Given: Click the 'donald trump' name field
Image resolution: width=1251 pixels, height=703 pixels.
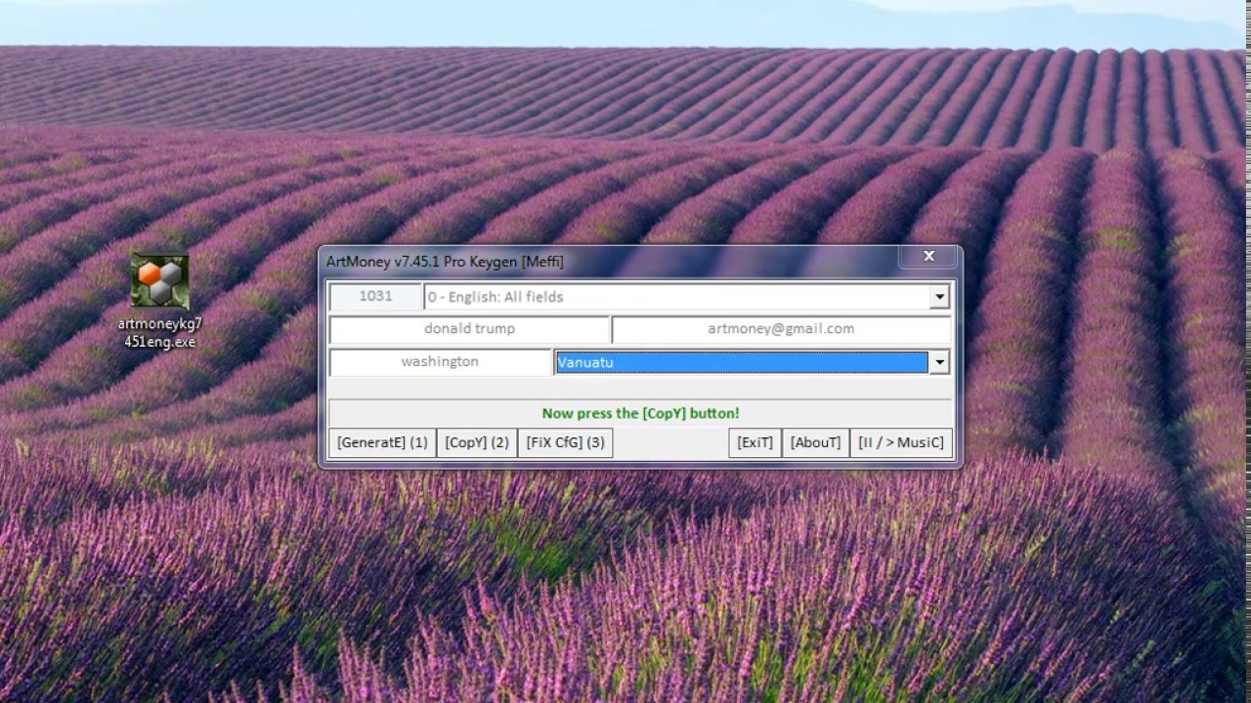Looking at the screenshot, I should click(470, 329).
